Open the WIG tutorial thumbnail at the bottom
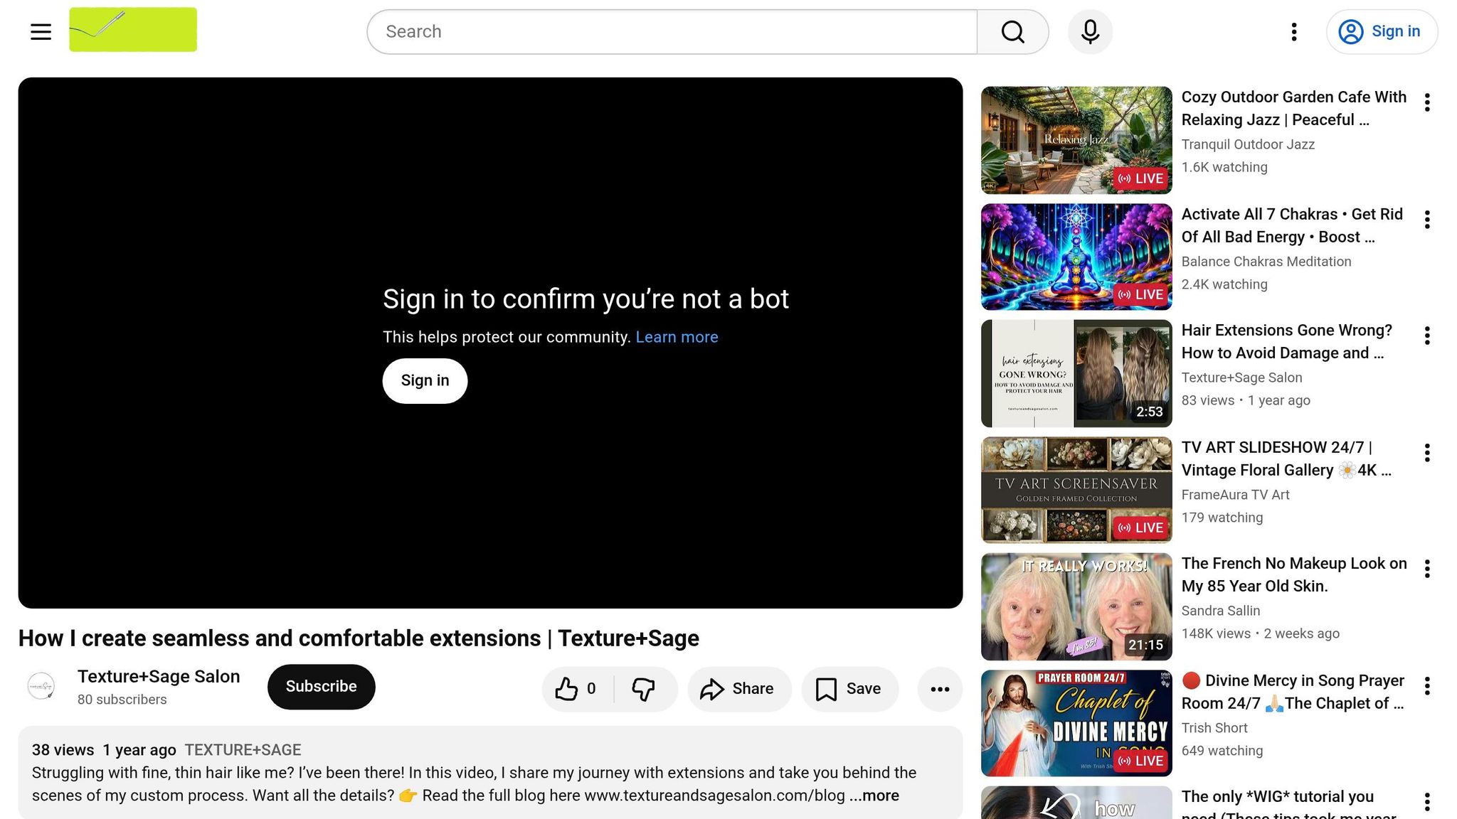The height and width of the screenshot is (819, 1457). [x=1076, y=803]
